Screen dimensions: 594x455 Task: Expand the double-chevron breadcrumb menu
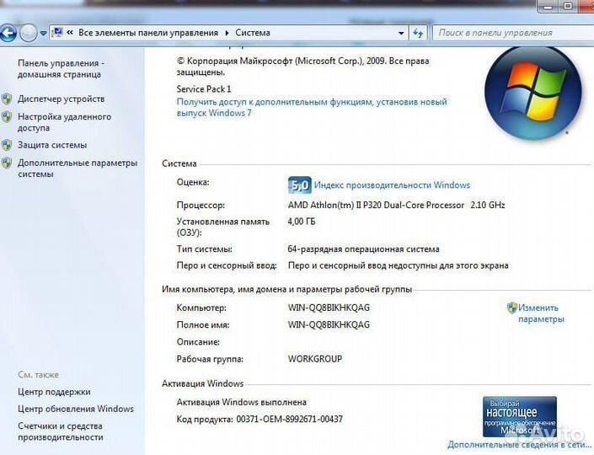point(70,33)
